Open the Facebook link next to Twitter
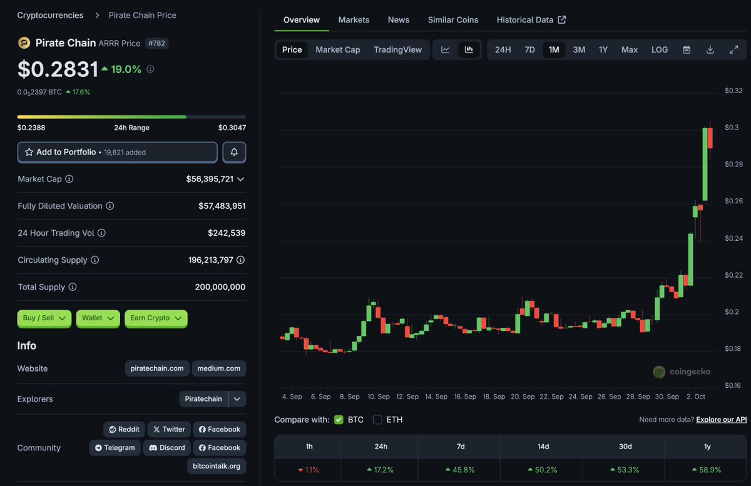 pos(220,429)
